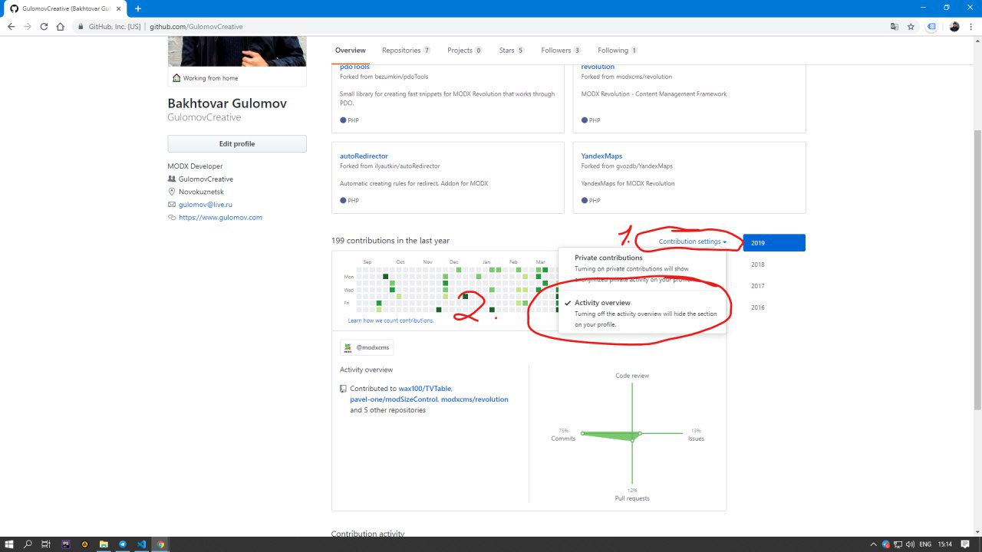The width and height of the screenshot is (982, 552).
Task: Open the autoRedirector repository link
Action: click(x=364, y=156)
